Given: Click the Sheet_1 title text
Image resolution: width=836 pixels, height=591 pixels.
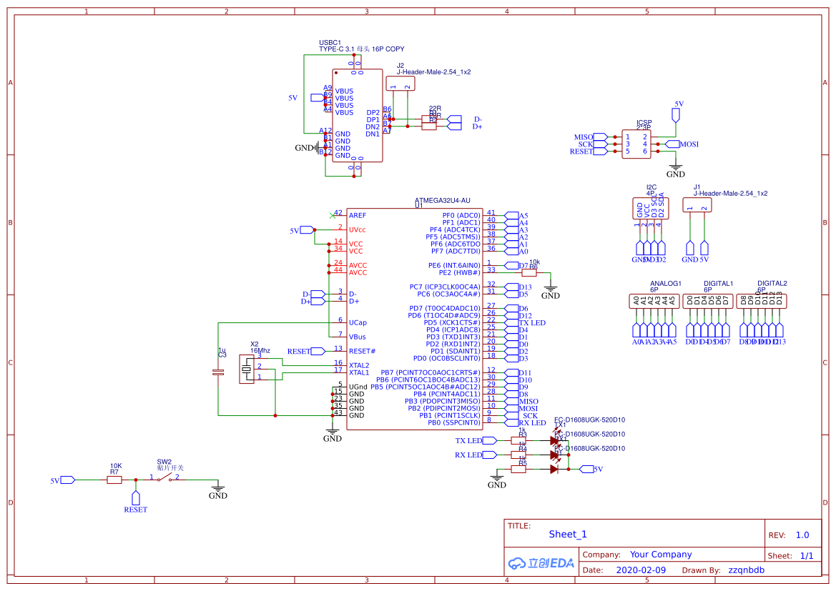Looking at the screenshot, I should click(568, 534).
